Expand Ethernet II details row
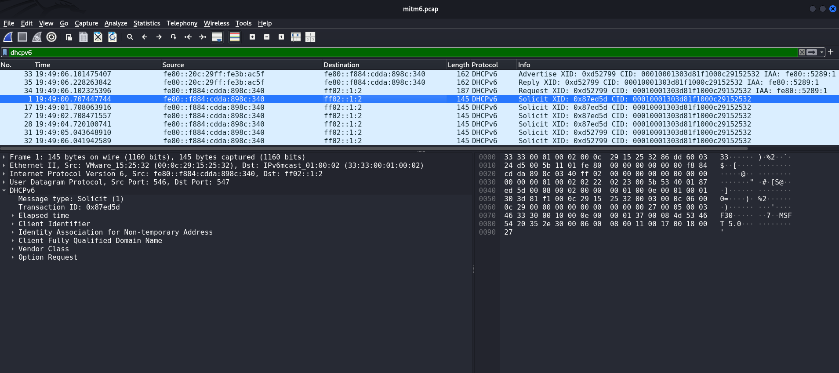Viewport: 839px width, 373px height. point(4,166)
